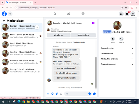The image size is (139, 104).
Task: Send a thumbs up like
Action: pyautogui.click(x=95, y=94)
